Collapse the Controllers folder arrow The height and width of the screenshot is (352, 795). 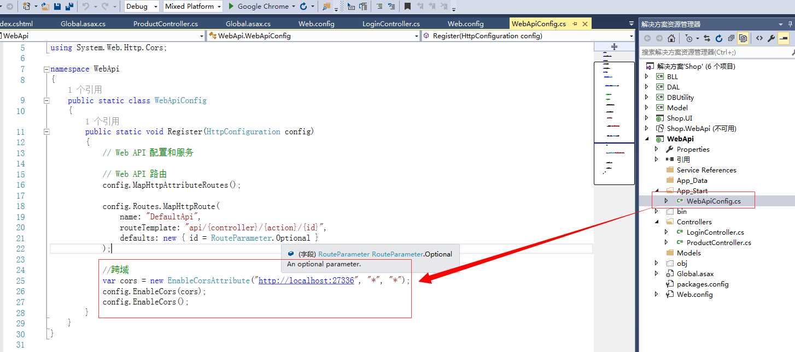click(657, 222)
